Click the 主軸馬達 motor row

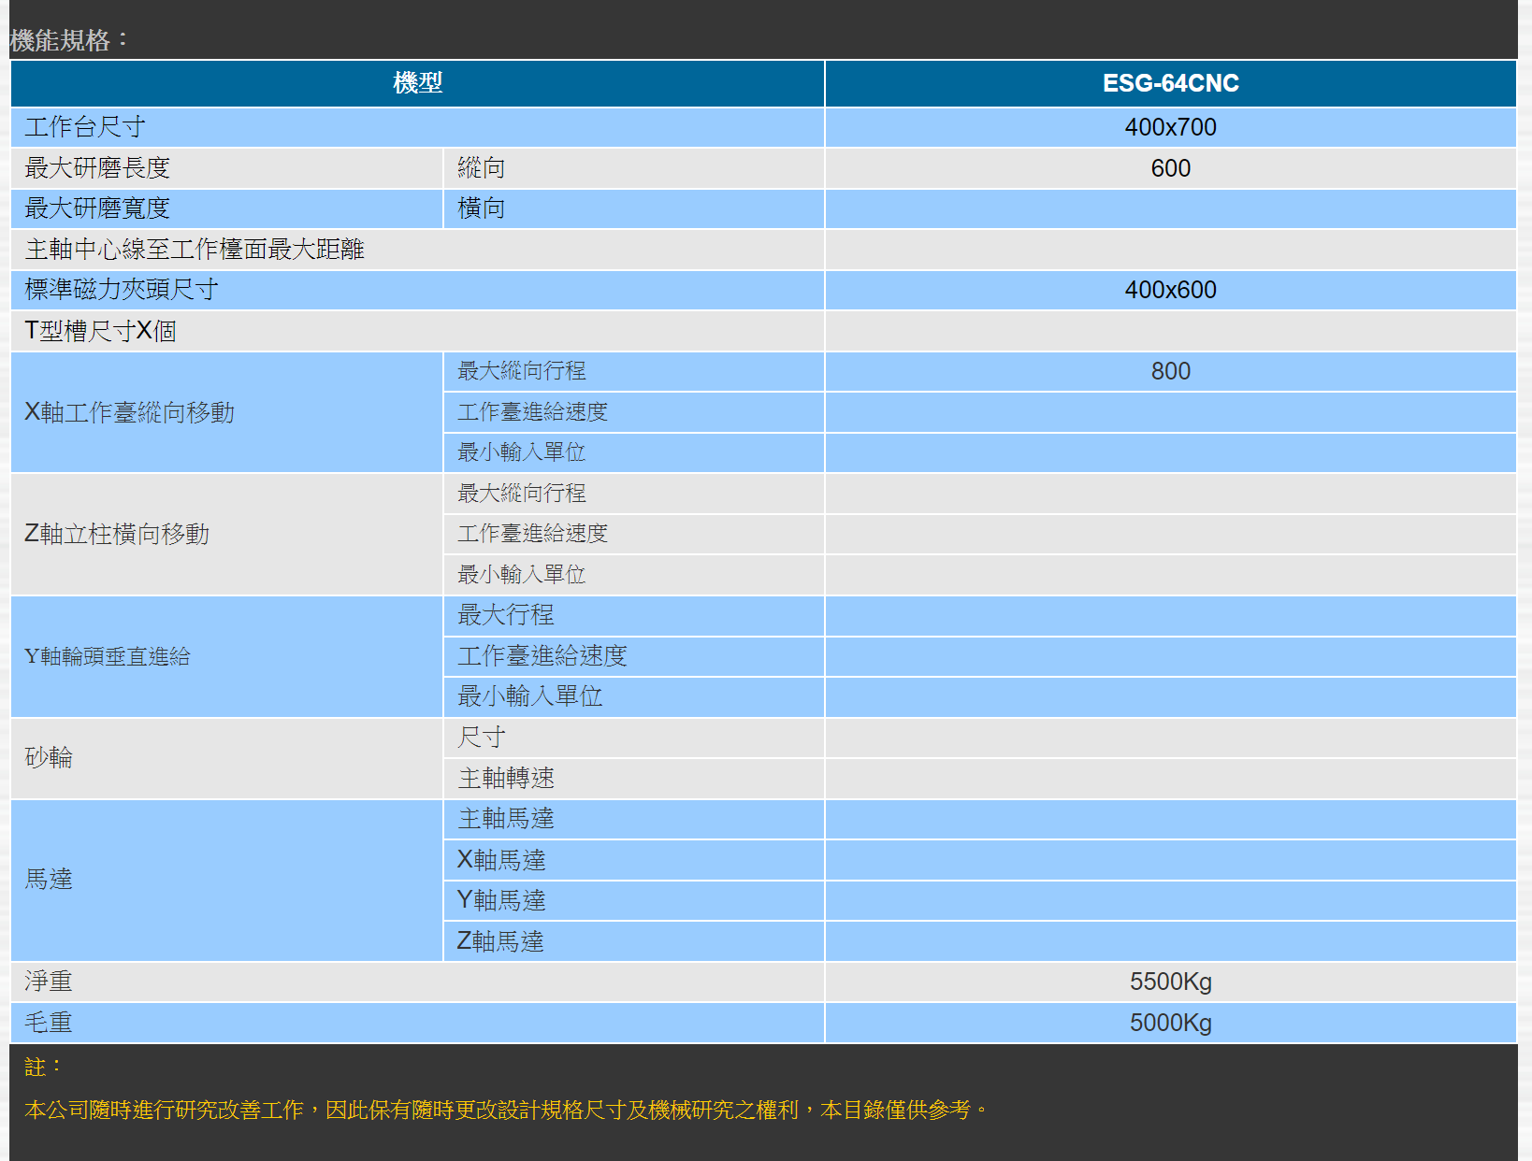506,819
